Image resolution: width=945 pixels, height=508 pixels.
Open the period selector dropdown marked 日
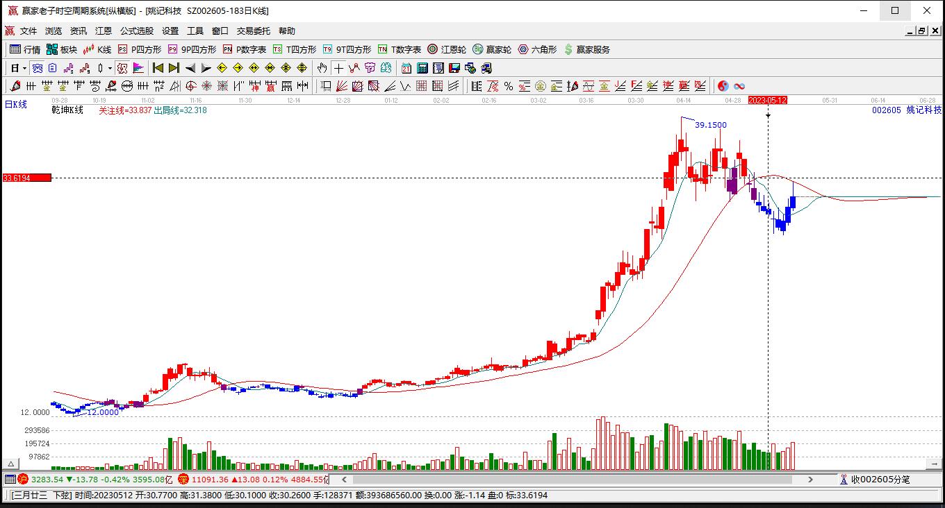click(17, 68)
